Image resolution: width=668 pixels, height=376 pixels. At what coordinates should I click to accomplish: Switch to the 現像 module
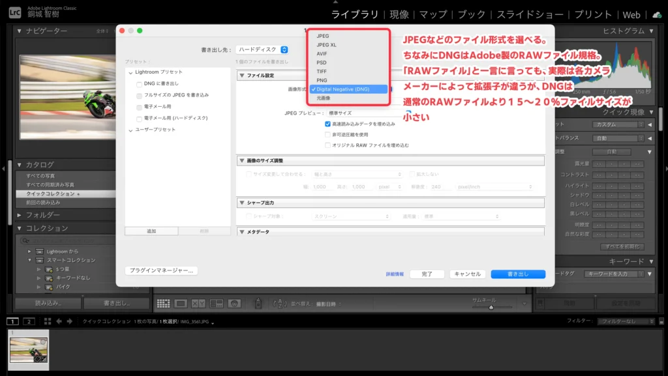[399, 14]
